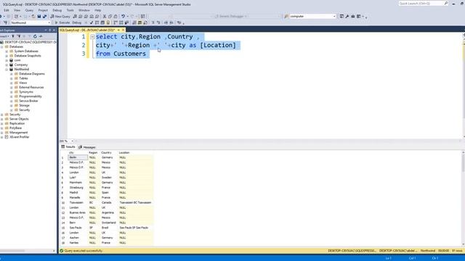This screenshot has width=465, height=261.
Task: Collapse the Northwind database node
Action: tap(7, 70)
